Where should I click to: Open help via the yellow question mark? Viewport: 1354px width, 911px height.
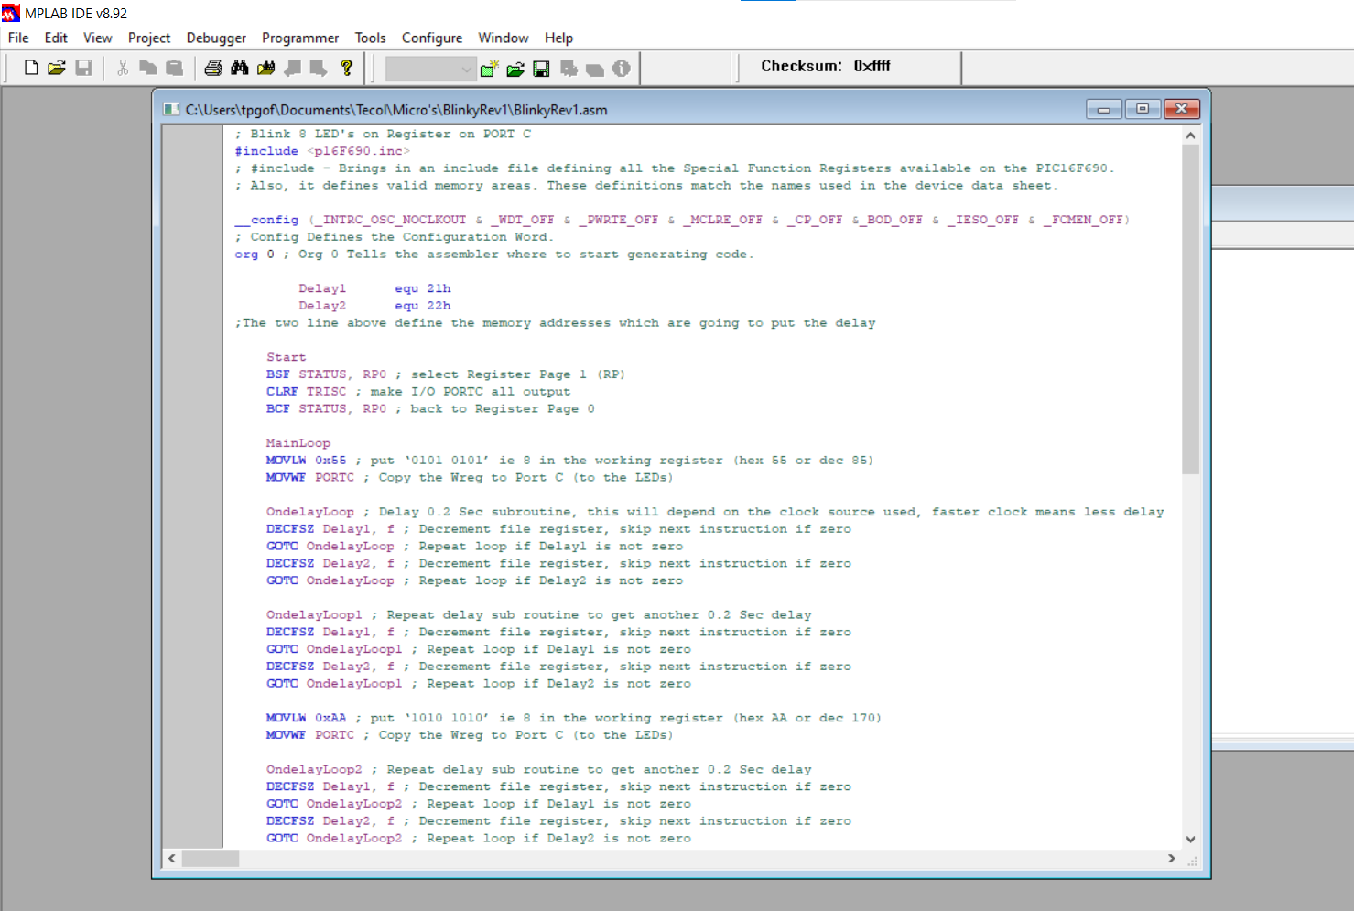click(346, 68)
